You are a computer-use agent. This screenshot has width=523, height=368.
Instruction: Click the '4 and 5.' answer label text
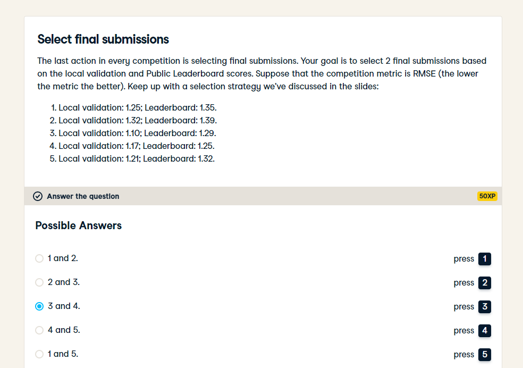tap(64, 330)
